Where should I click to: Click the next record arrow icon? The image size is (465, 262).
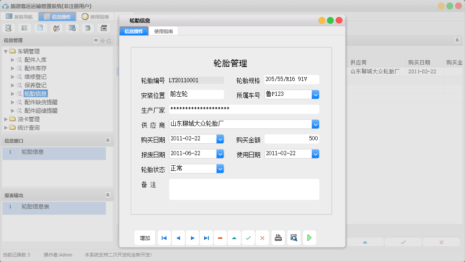click(x=192, y=238)
